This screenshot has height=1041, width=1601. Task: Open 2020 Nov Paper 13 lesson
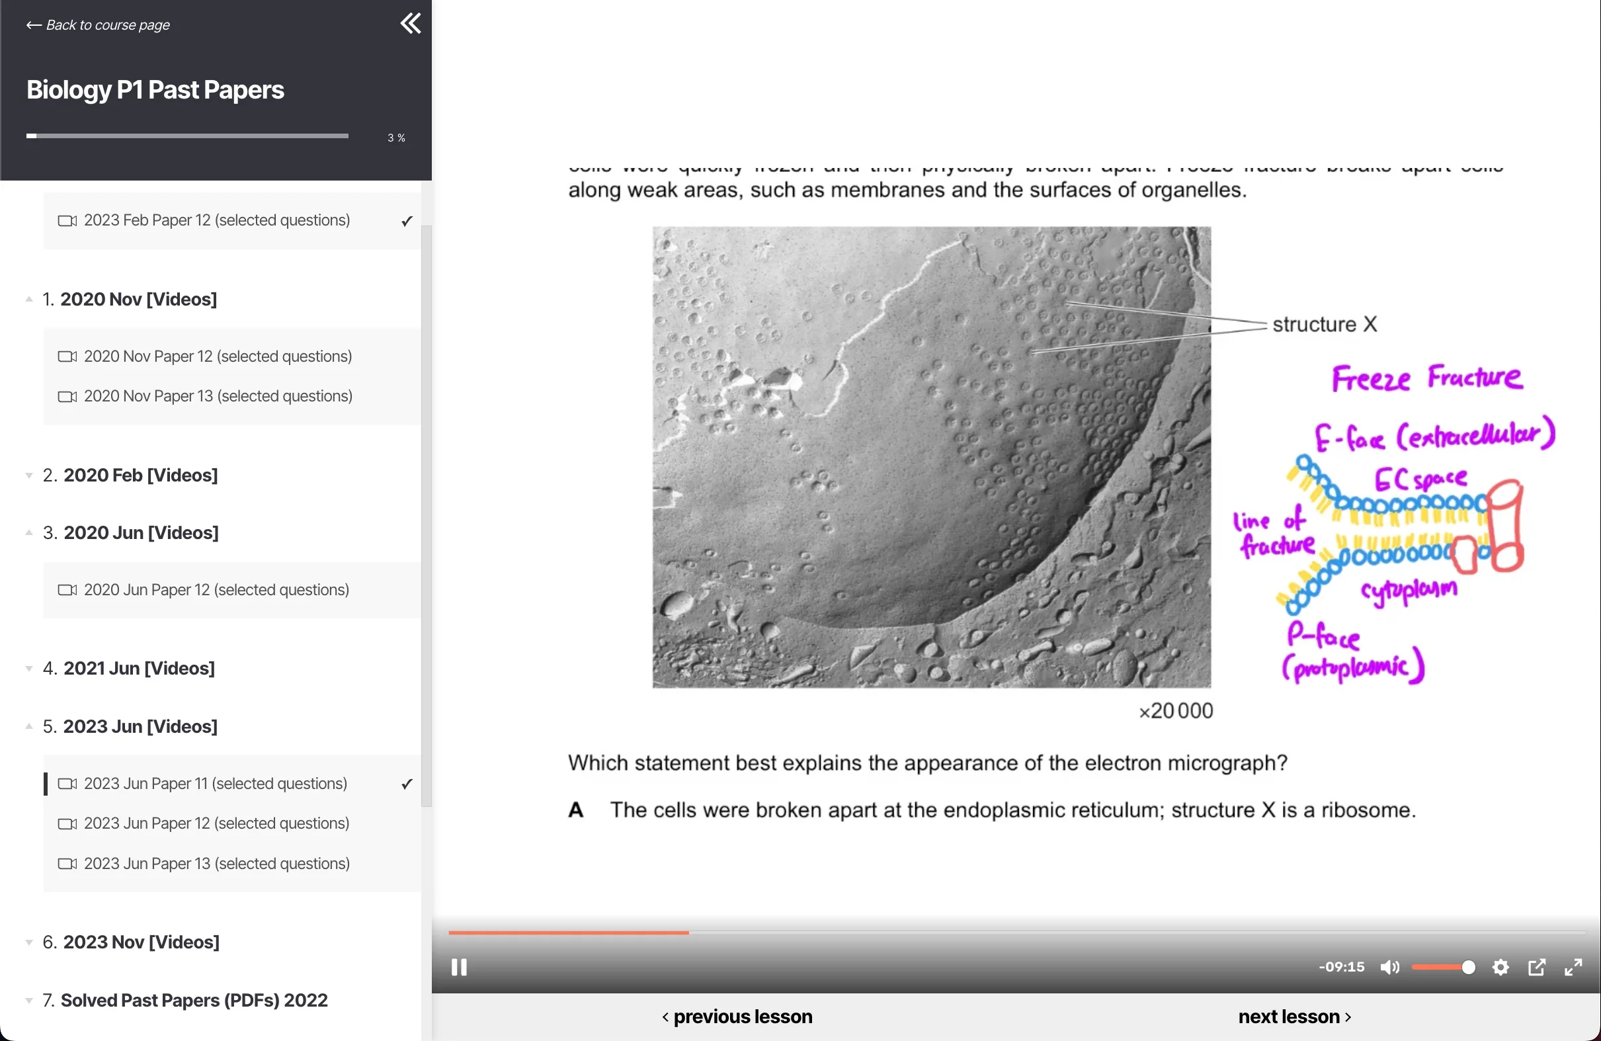click(x=218, y=396)
